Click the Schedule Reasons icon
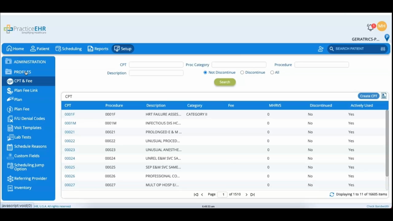 pyautogui.click(x=10, y=147)
